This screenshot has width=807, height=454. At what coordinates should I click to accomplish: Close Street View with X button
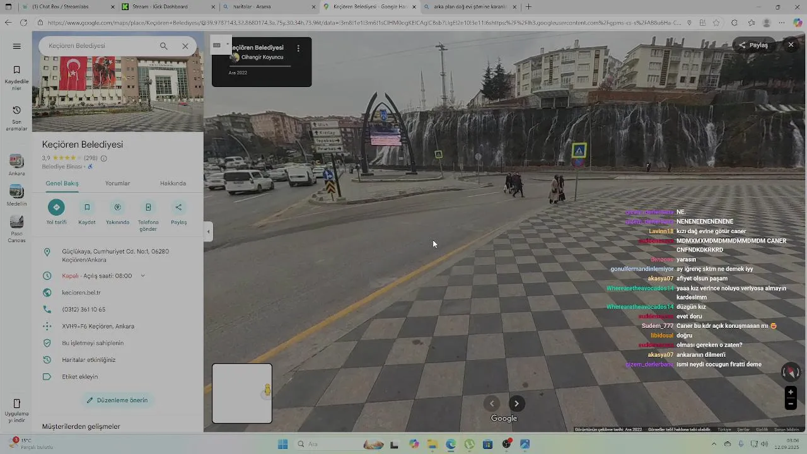pos(791,45)
